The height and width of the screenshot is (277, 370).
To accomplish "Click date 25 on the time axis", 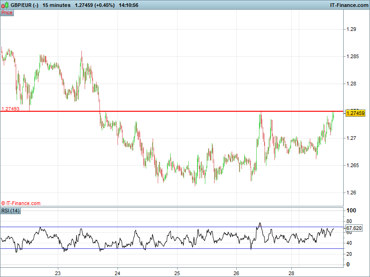I will [177, 272].
